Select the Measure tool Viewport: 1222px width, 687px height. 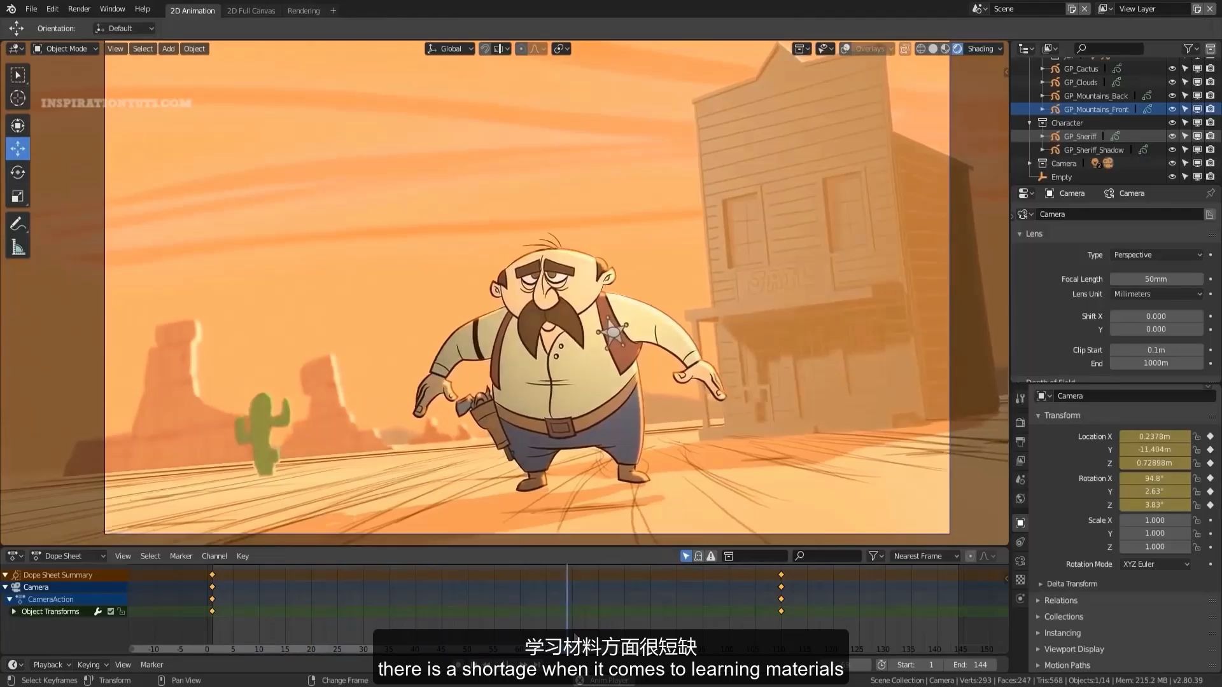(x=17, y=246)
